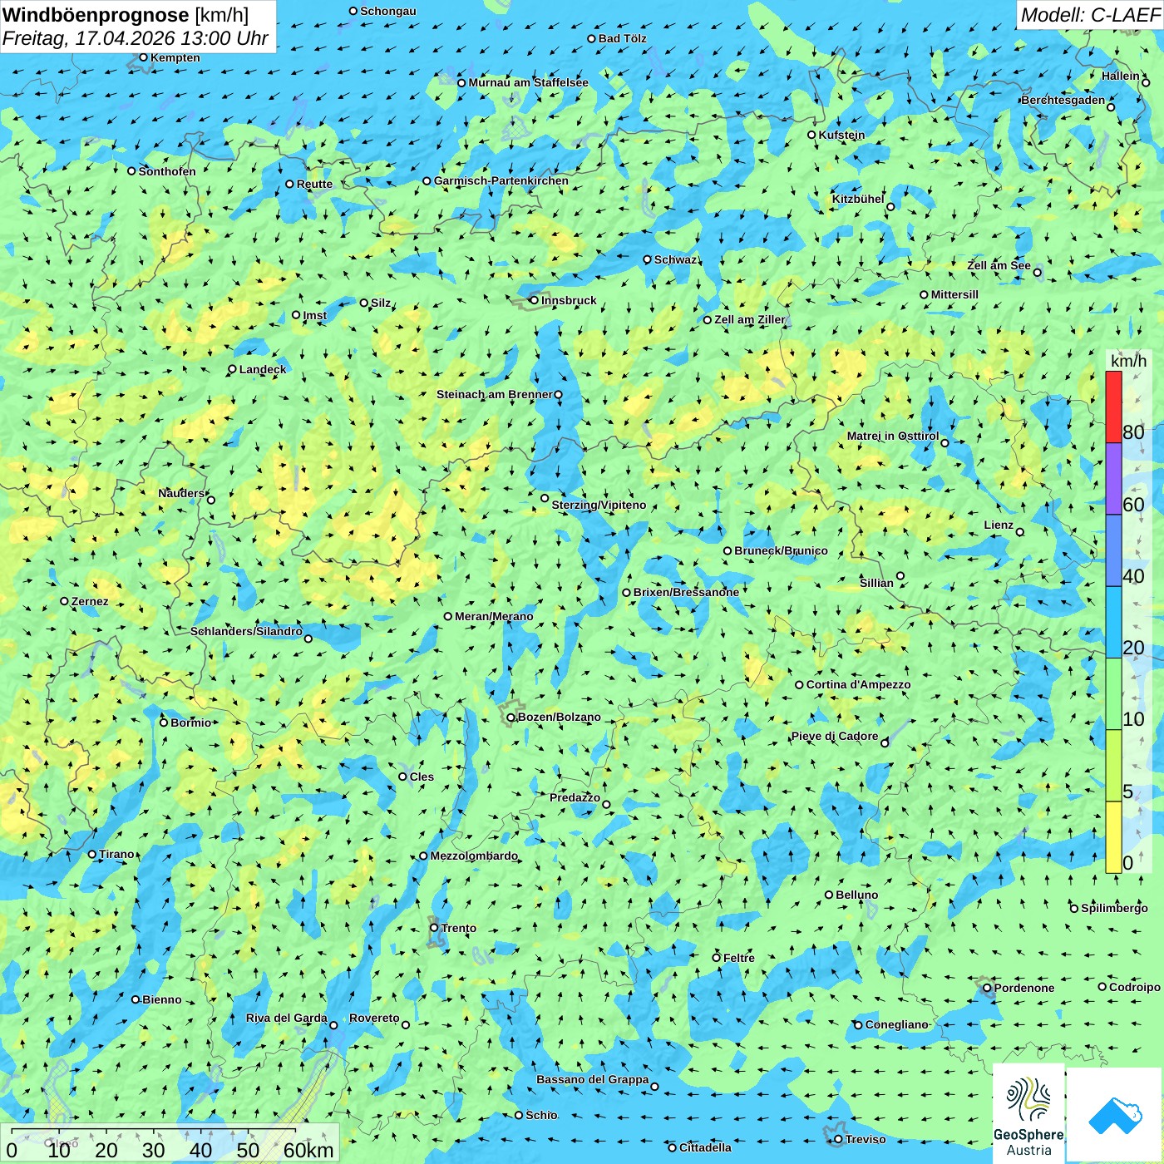Click the Windböenprognose title text
Image resolution: width=1164 pixels, height=1164 pixels.
click(96, 15)
